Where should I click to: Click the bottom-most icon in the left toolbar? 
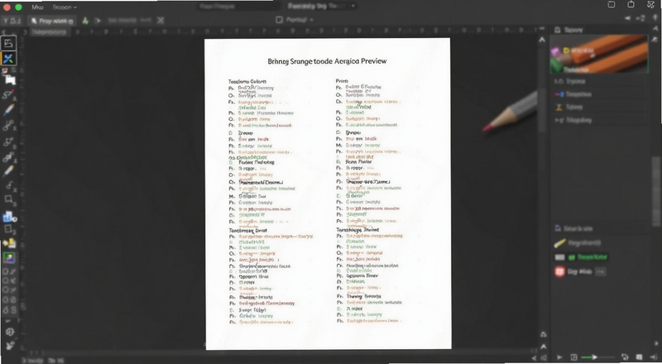(x=9, y=346)
